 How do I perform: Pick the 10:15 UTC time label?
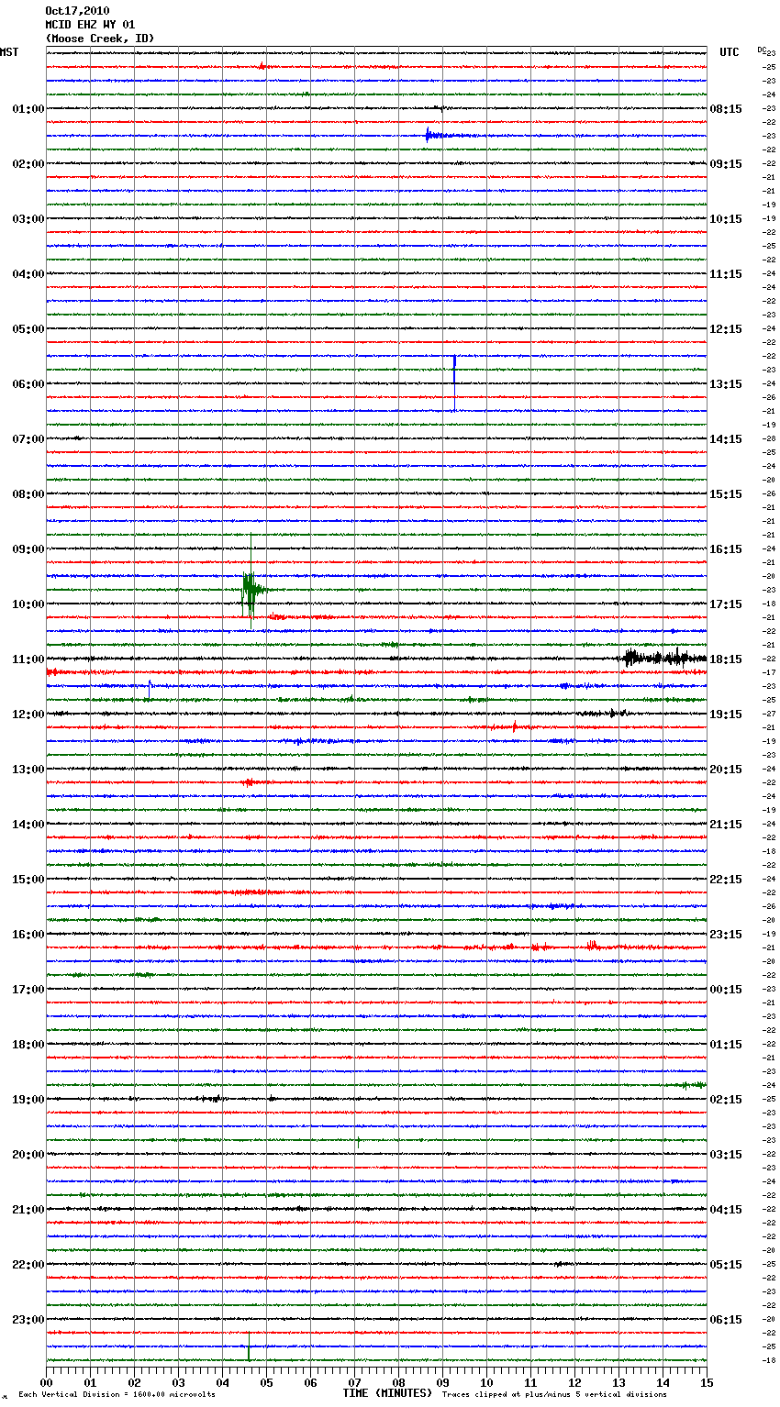(726, 218)
